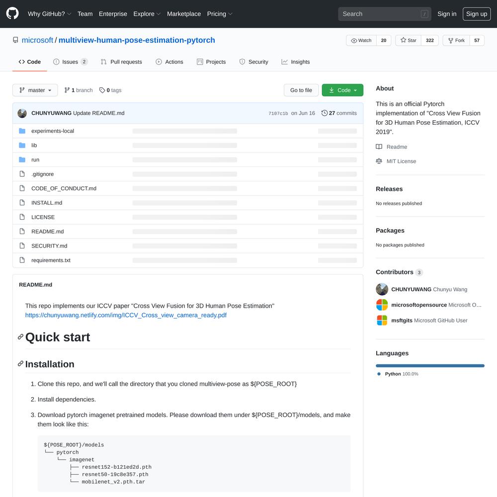Screen dimensions: 497x497
Task: Open the green Code download dropdown
Action: point(342,90)
